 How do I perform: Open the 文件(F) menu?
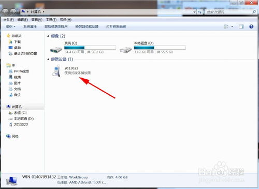[8, 20]
